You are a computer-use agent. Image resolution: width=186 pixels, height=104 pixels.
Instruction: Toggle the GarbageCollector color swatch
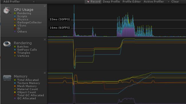coord(15,22)
